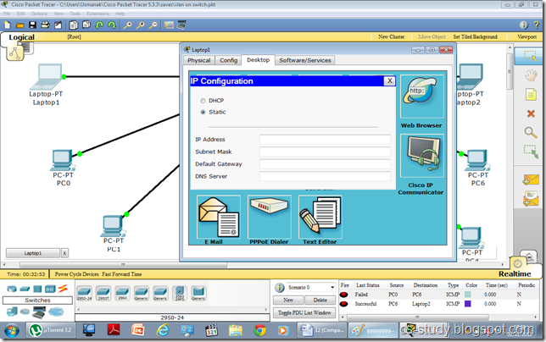Click the Fire toggle for Failed row

344,295
